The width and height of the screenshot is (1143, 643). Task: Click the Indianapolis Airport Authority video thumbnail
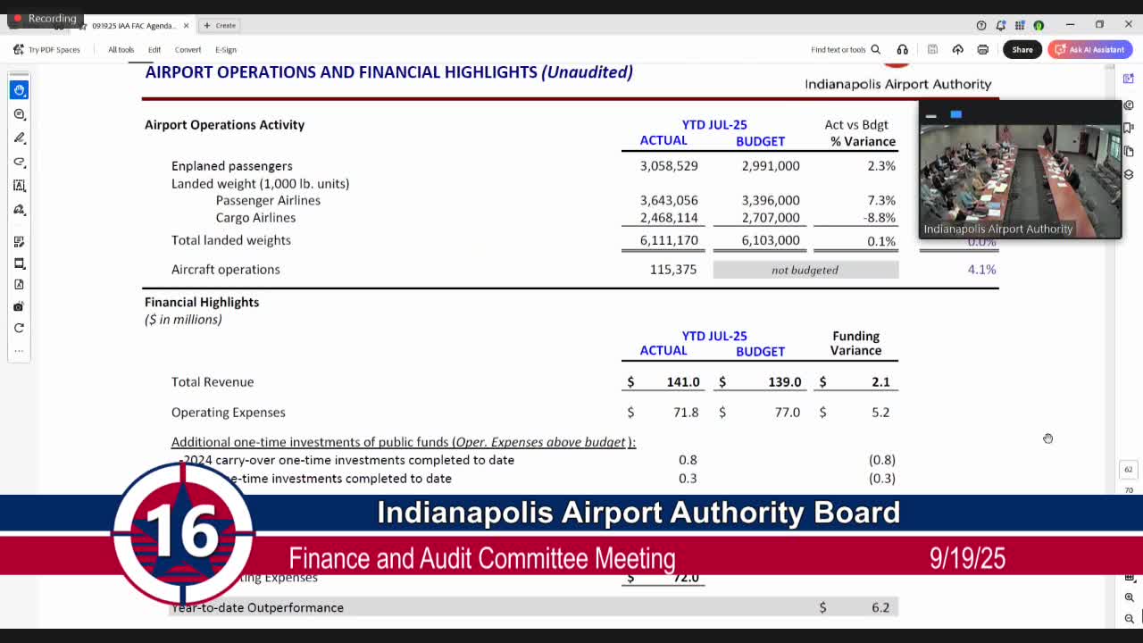(x=1020, y=170)
